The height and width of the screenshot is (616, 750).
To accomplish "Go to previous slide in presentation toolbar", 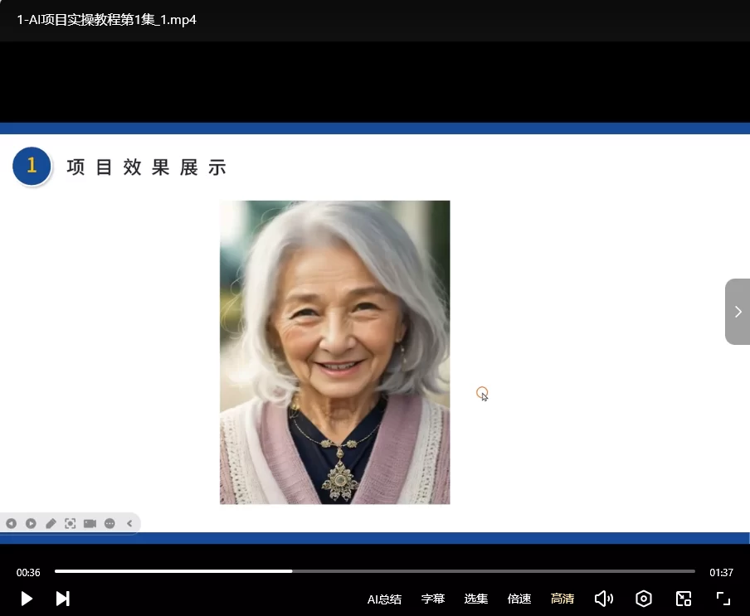I will click(11, 523).
